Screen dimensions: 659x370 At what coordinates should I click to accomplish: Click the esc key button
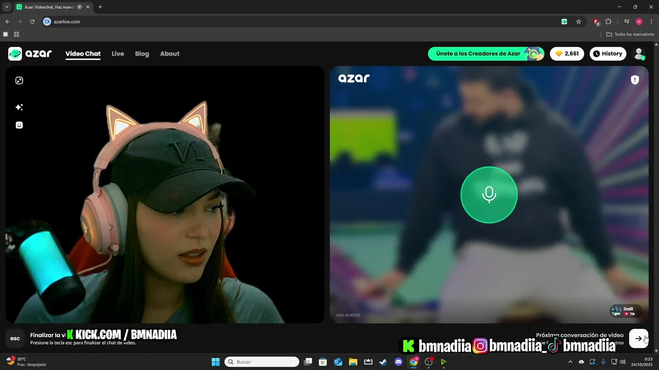pos(15,338)
